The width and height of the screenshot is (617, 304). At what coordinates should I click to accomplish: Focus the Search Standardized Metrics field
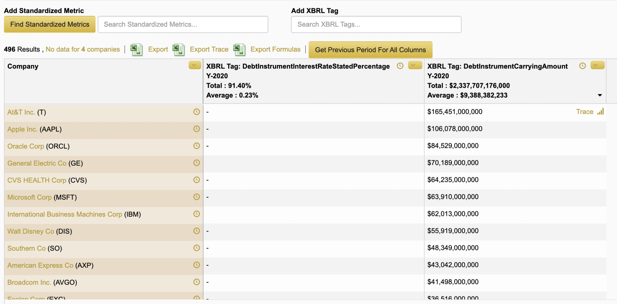click(183, 24)
